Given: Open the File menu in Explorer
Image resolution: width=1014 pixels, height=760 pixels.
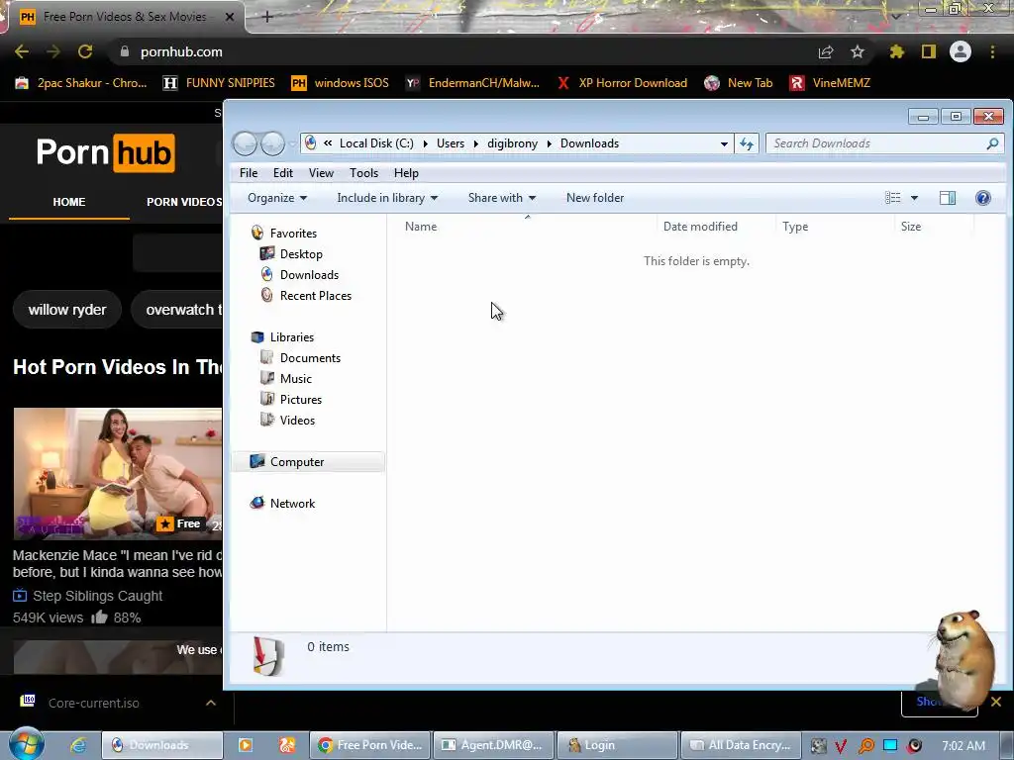Looking at the screenshot, I should 249,173.
